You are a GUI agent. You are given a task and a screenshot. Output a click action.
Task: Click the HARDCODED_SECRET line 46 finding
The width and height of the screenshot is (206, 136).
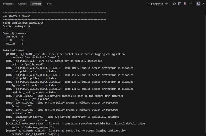click(x=75, y=124)
